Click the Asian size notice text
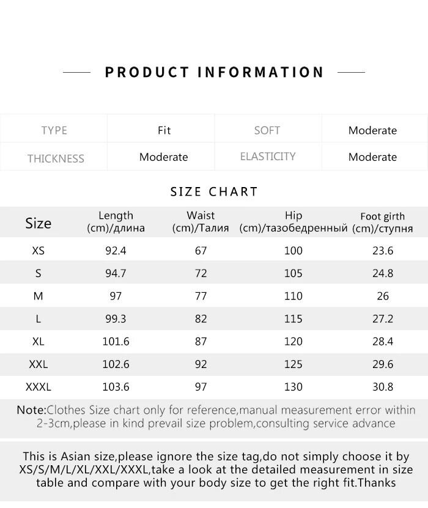 coord(216,469)
